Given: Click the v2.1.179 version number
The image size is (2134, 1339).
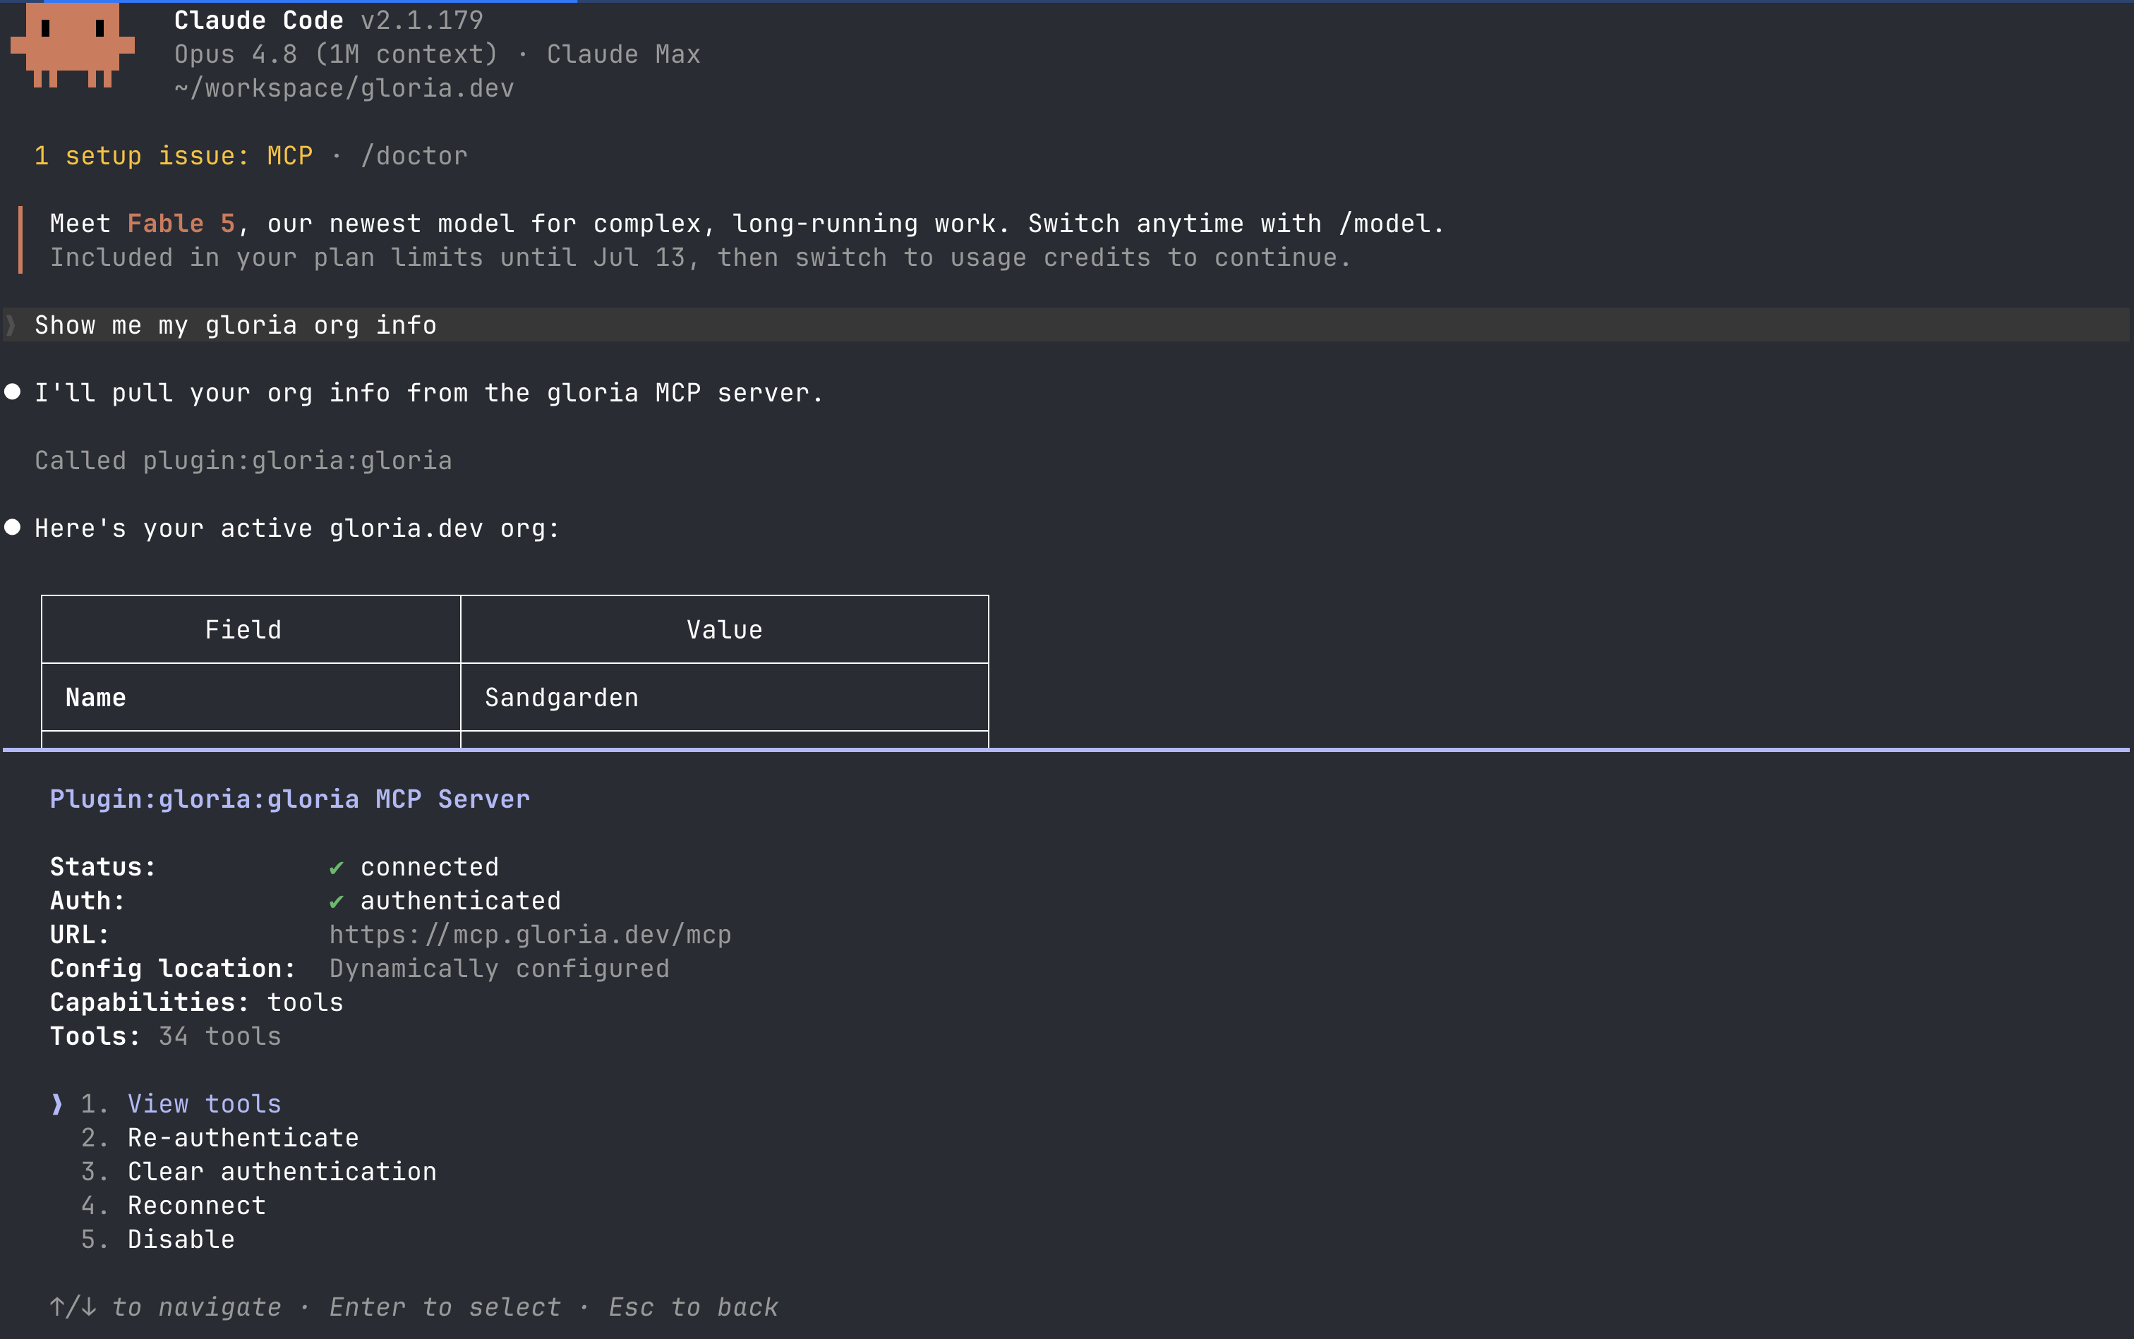Looking at the screenshot, I should click(422, 20).
